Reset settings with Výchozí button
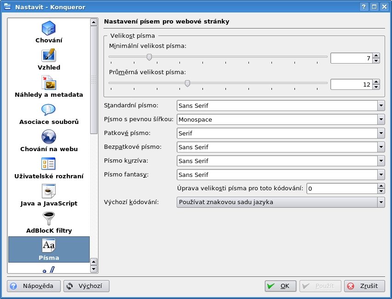Viewport: 392px width, 299px height. click(86, 286)
